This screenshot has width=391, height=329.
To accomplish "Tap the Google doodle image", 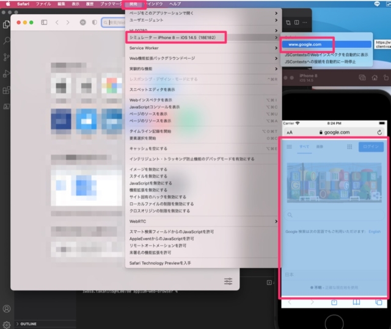I will tap(334, 183).
